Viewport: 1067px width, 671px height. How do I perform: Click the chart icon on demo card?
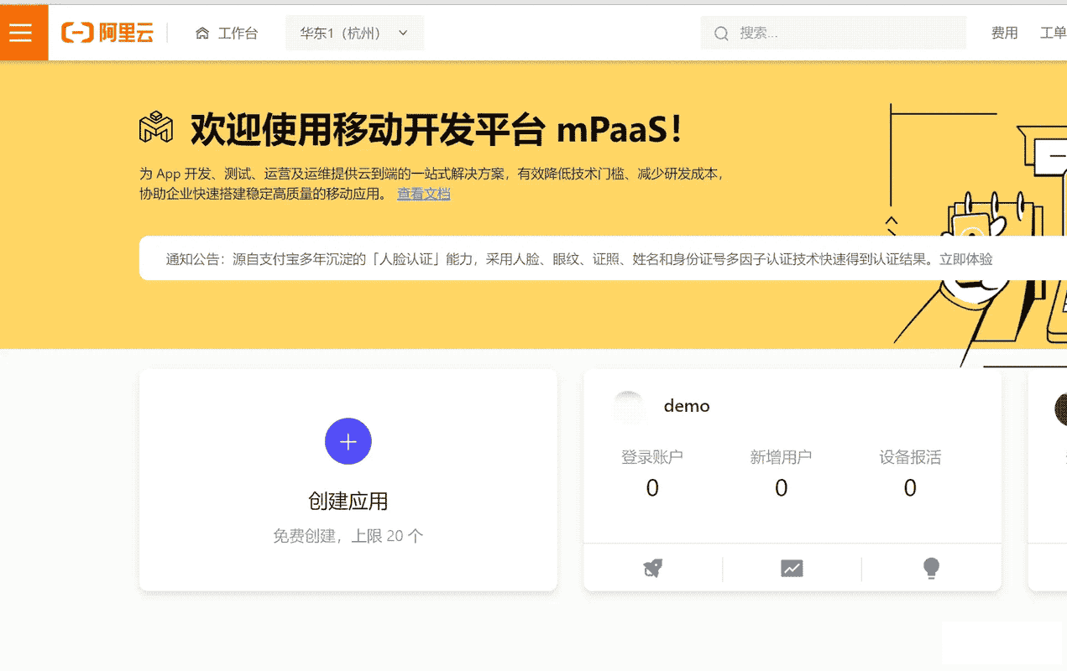[x=792, y=569]
